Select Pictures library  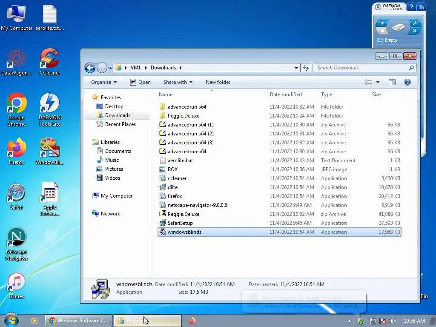[x=109, y=169]
